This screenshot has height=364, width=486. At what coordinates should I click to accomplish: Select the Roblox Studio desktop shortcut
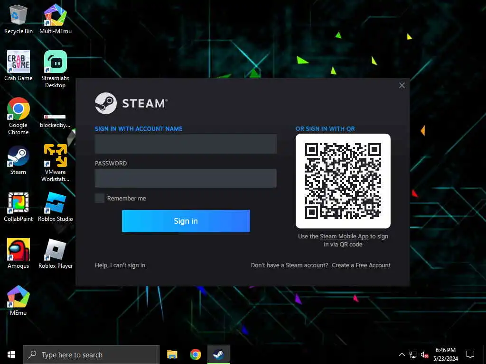(56, 207)
